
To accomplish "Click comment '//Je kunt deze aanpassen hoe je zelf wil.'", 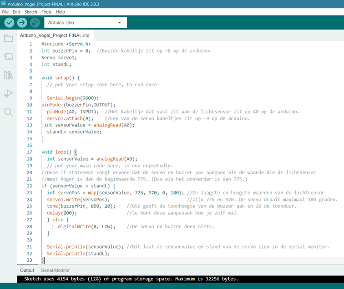I will coord(182,213).
